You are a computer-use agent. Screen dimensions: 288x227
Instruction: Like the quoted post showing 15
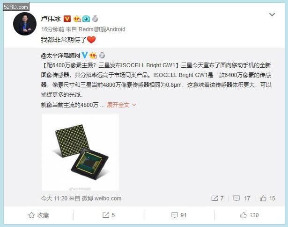click(267, 198)
